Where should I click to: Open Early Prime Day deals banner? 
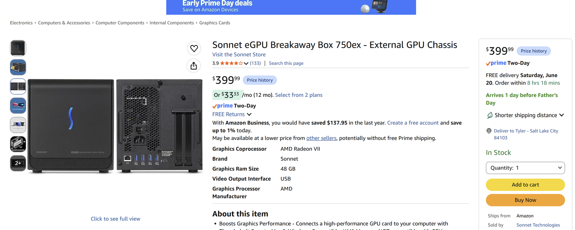(x=291, y=7)
